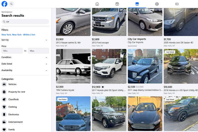Click the Classifieds tag icon
This screenshot has height=132, width=198.
pyautogui.click(x=4, y=100)
